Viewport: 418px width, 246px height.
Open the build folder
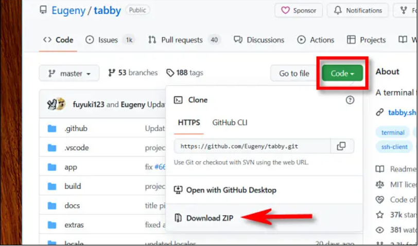[73, 186]
